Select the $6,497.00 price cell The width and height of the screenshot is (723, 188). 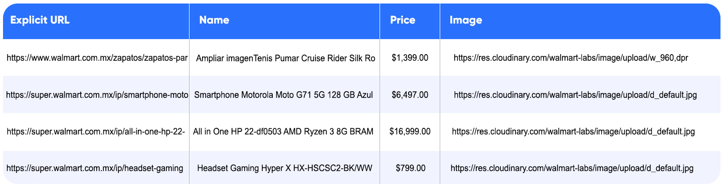[x=410, y=95]
